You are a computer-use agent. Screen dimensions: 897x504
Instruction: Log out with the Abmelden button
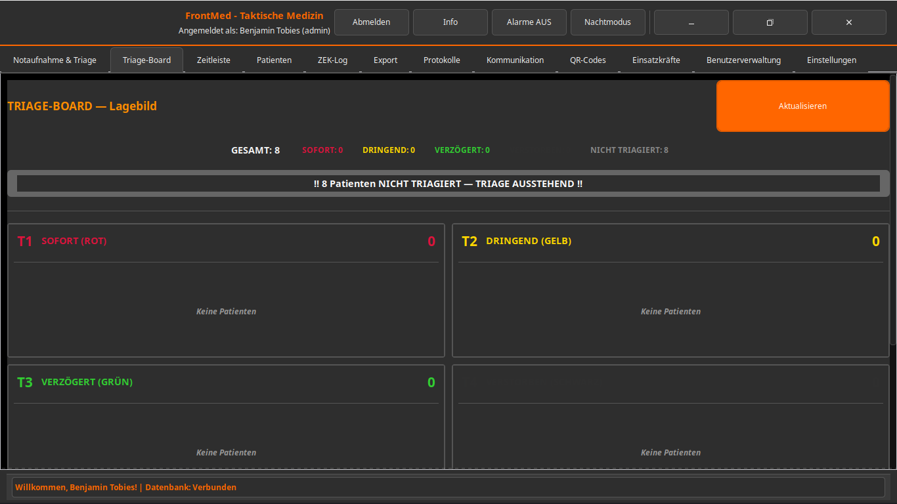[371, 22]
